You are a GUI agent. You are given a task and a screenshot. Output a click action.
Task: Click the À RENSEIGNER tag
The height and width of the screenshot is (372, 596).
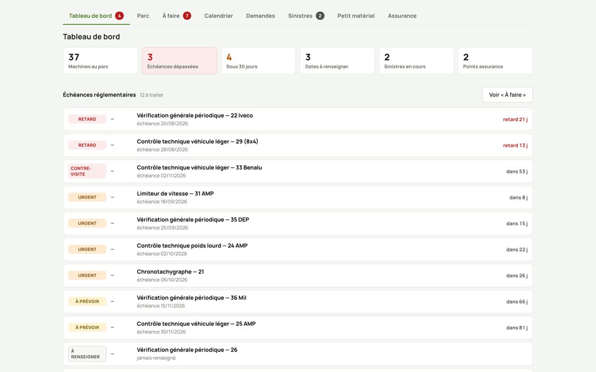(x=87, y=354)
